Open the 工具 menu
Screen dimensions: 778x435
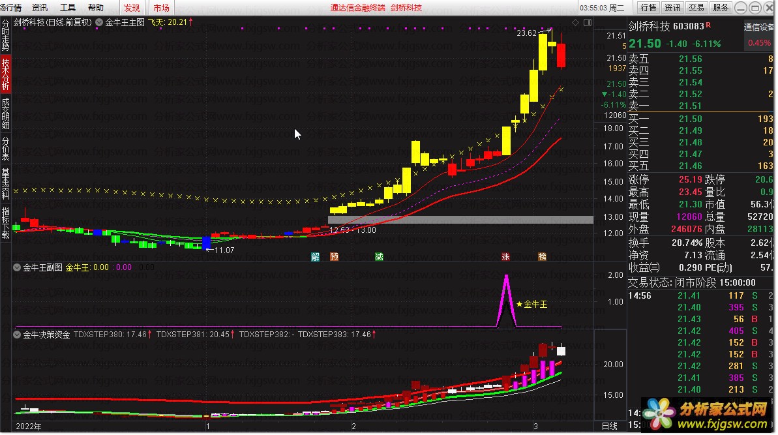click(x=67, y=7)
